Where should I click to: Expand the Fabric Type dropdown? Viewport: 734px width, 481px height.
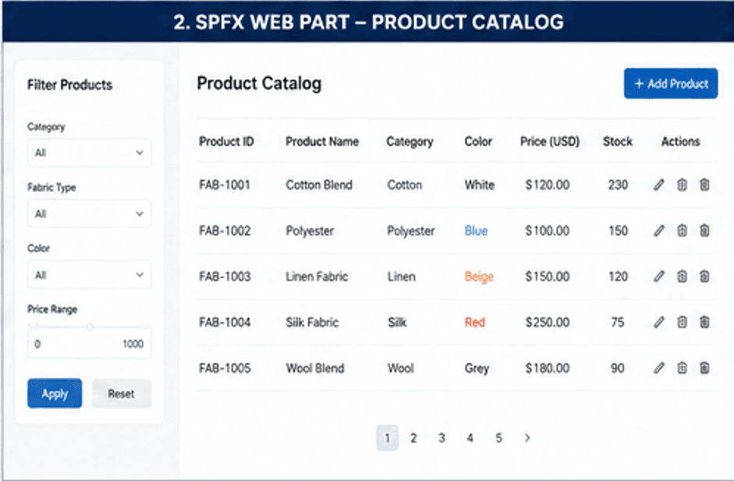[90, 214]
